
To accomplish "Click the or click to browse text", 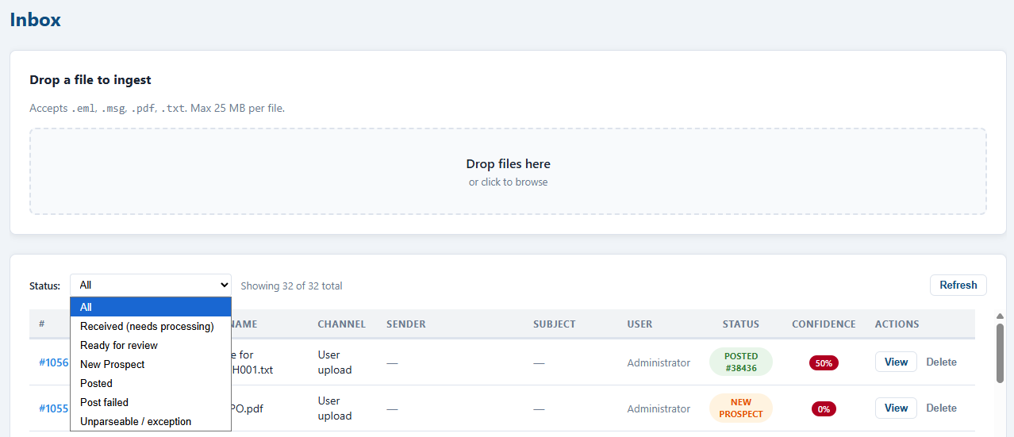I will click(508, 182).
